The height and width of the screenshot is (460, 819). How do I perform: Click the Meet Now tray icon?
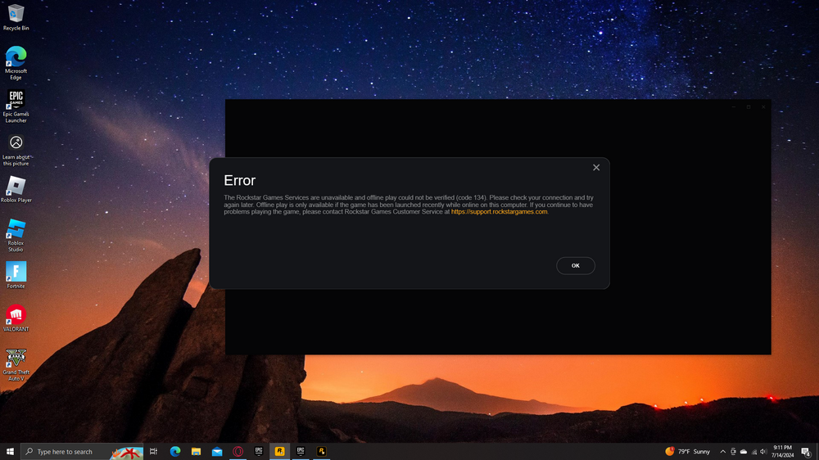click(x=733, y=452)
